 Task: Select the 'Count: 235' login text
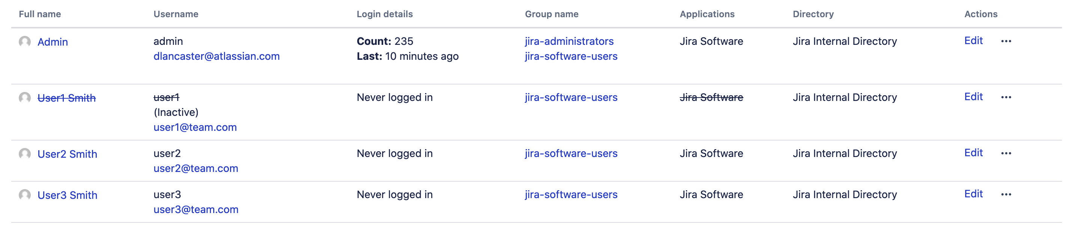[385, 41]
